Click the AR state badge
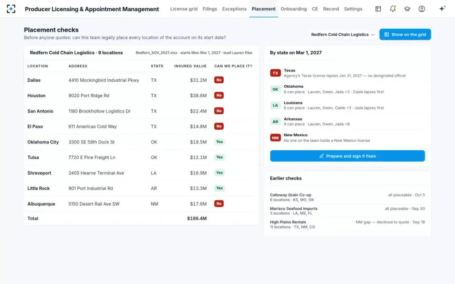455x284 pixels. [275, 122]
